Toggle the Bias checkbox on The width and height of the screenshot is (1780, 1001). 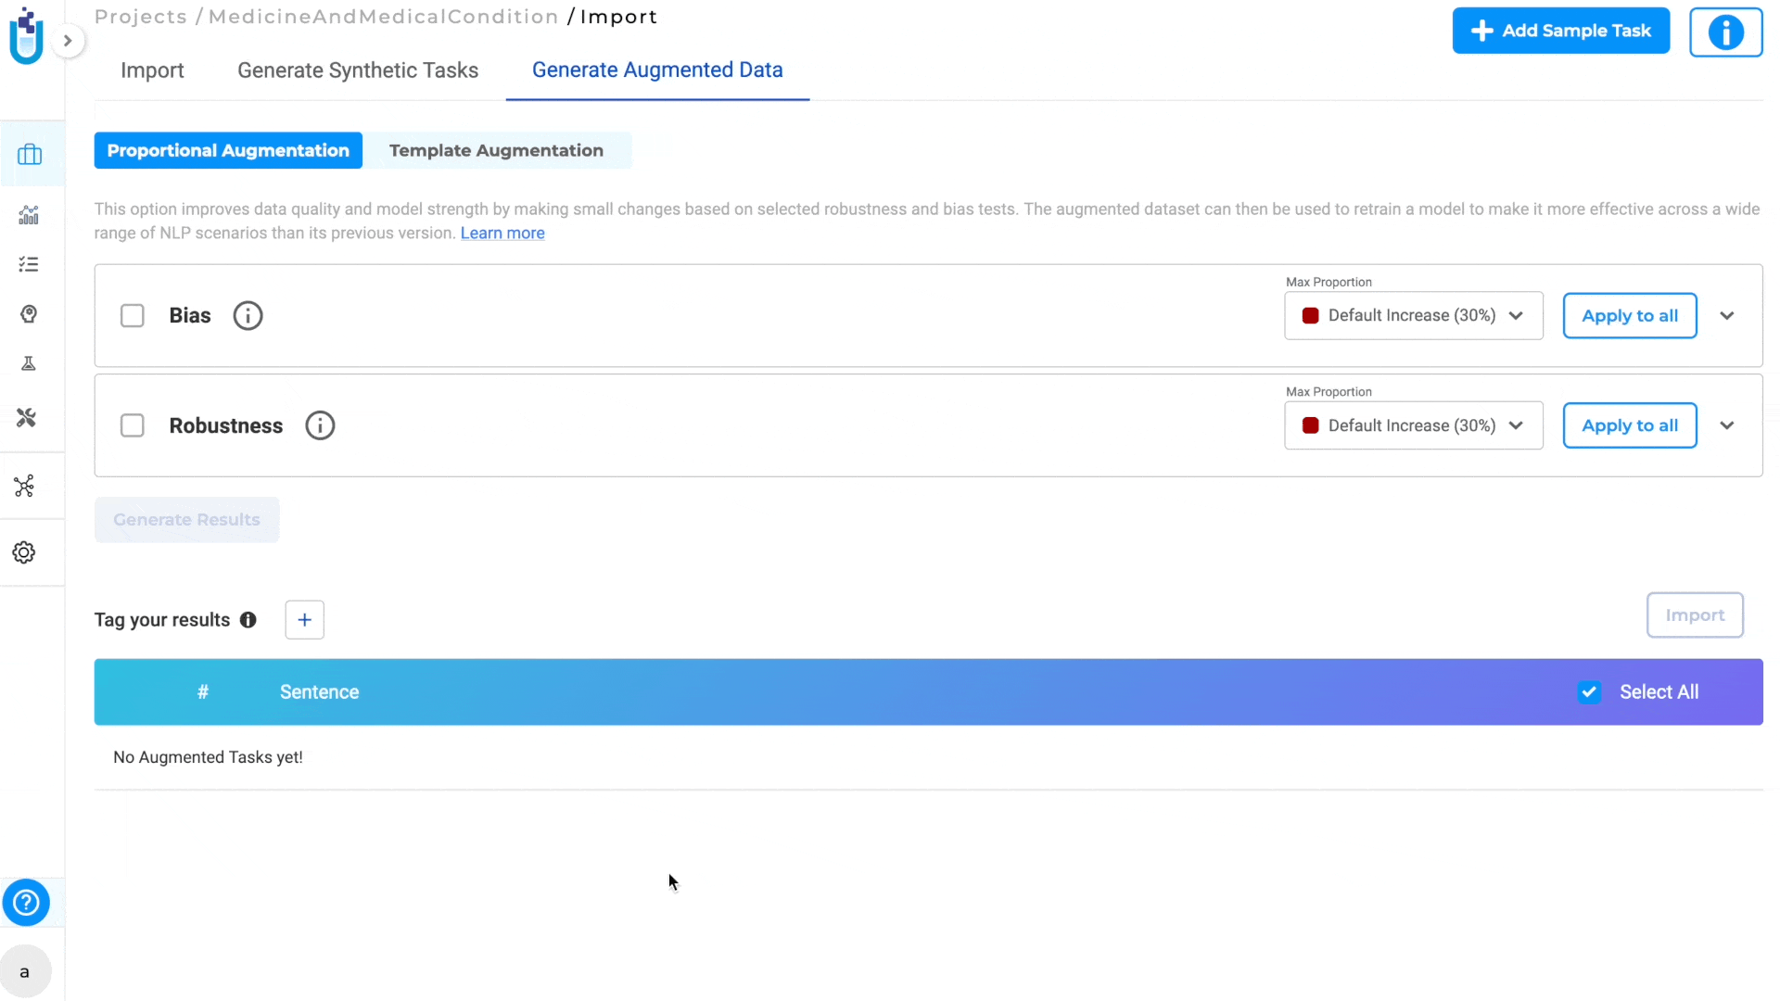[132, 315]
